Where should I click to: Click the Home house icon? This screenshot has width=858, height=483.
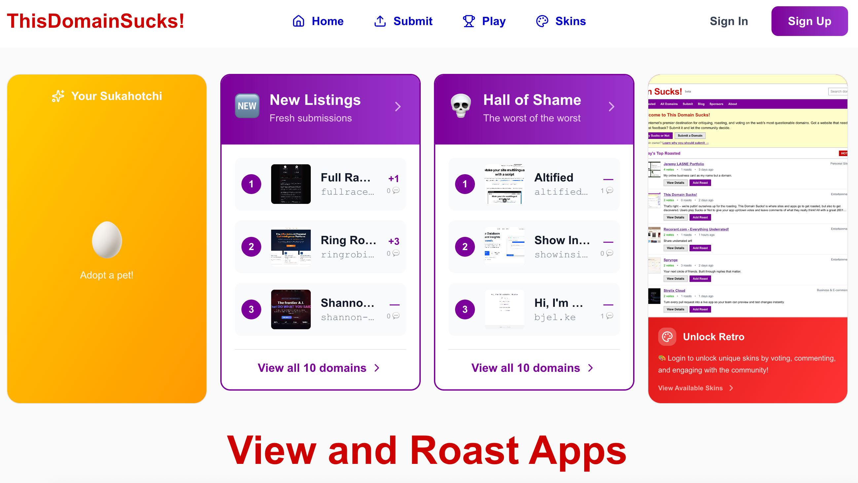click(x=299, y=21)
